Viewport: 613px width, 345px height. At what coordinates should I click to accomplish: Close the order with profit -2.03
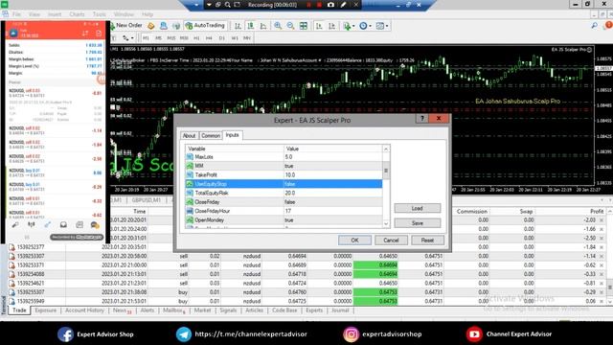click(602, 220)
